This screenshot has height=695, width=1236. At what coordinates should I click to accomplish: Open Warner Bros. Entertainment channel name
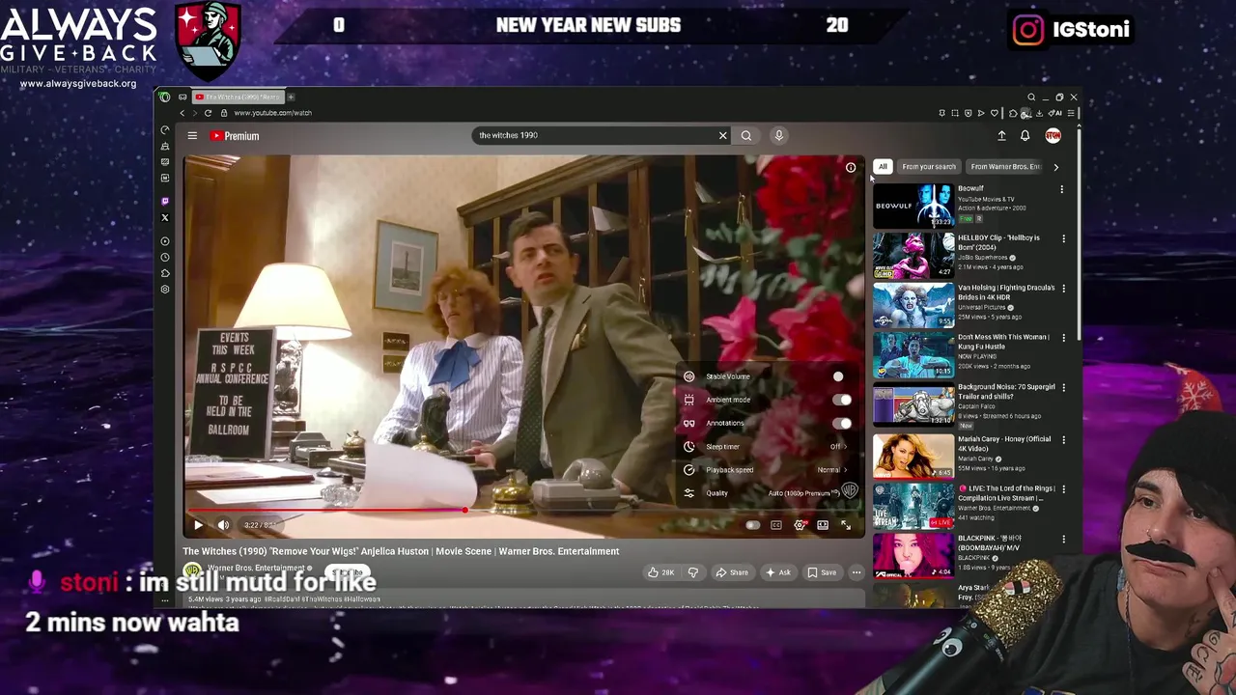click(x=256, y=568)
